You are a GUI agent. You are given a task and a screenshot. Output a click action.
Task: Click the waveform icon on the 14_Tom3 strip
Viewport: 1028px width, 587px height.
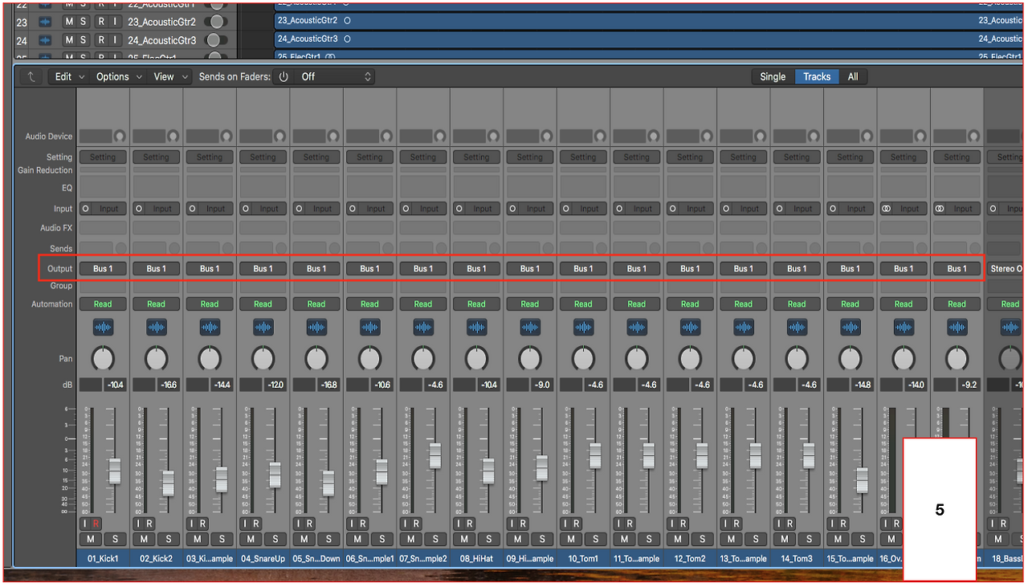click(x=798, y=328)
